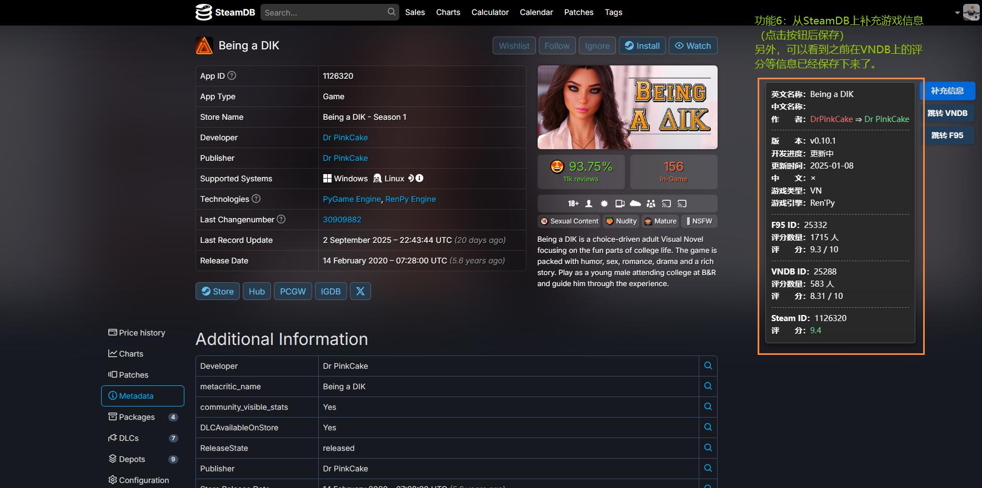Viewport: 982px width, 488px height.
Task: Toggle the Wishlist button
Action: pyautogui.click(x=514, y=45)
